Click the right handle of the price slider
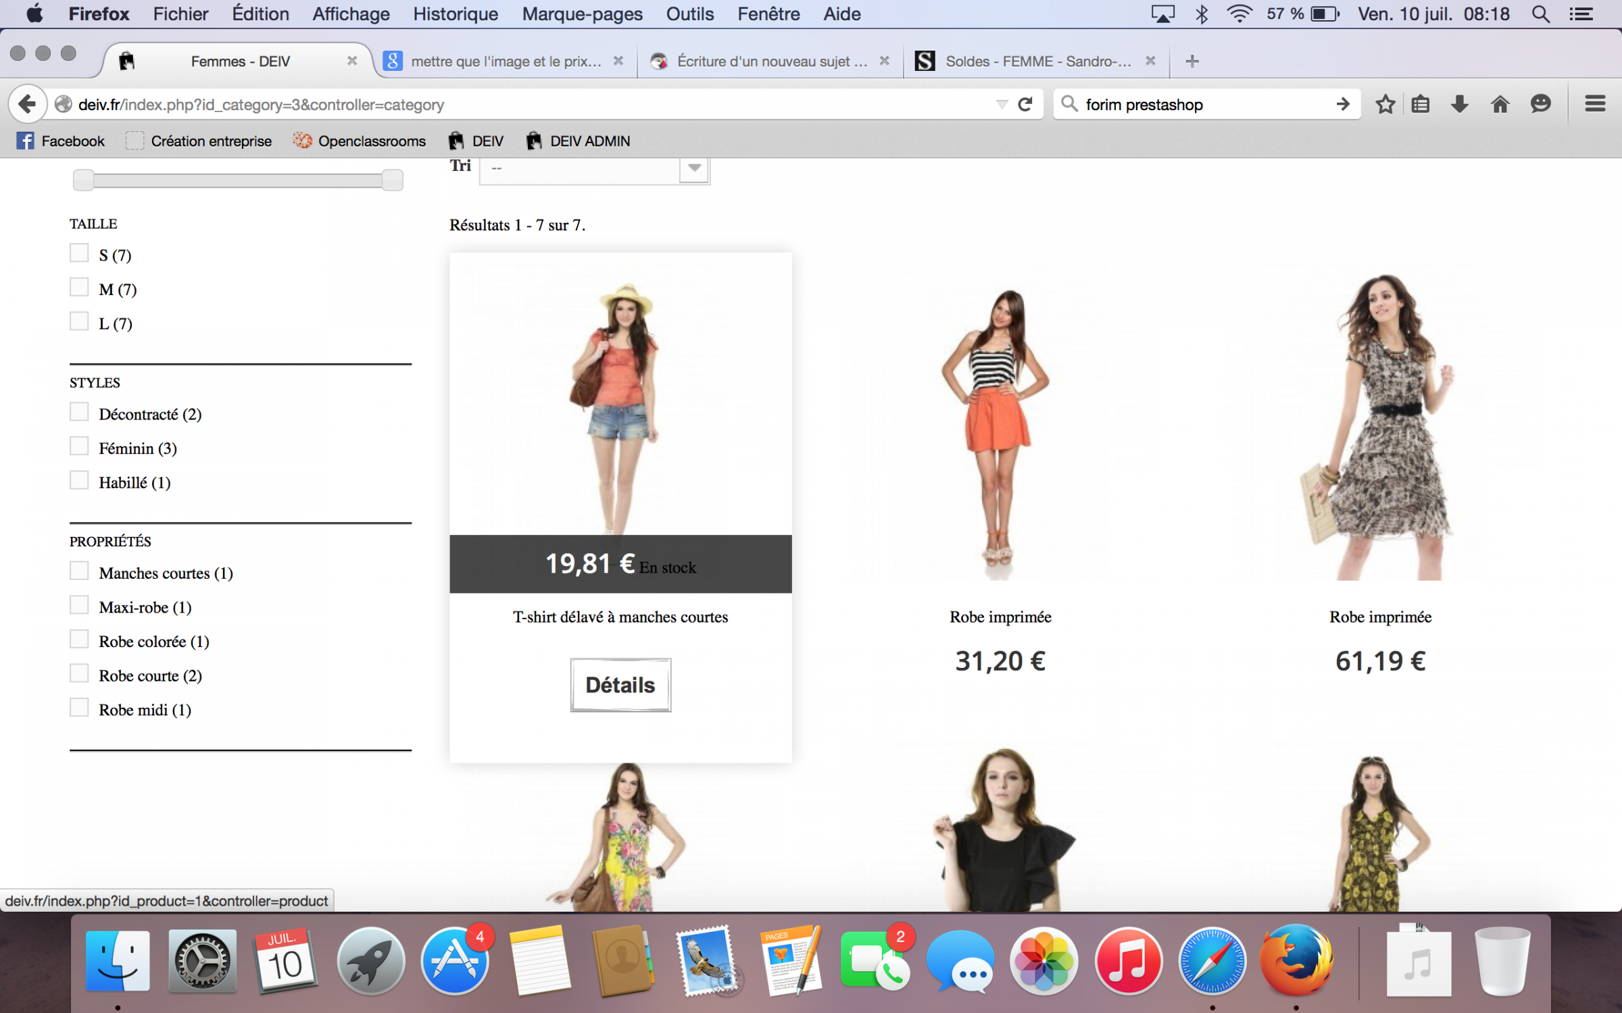The image size is (1622, 1013). click(x=392, y=180)
